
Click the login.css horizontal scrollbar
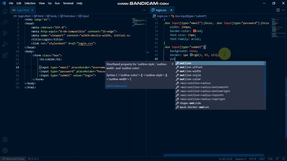(213, 155)
